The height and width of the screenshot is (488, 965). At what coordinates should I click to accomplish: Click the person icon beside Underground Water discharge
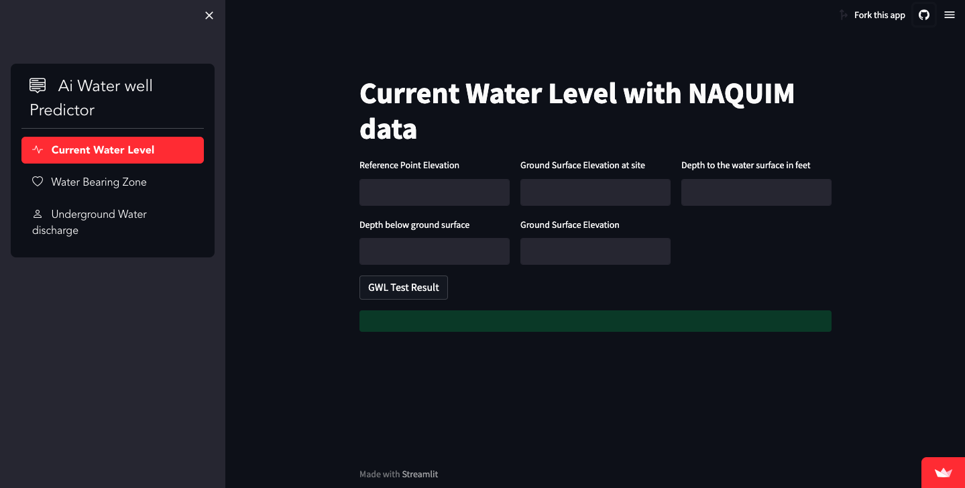38,214
